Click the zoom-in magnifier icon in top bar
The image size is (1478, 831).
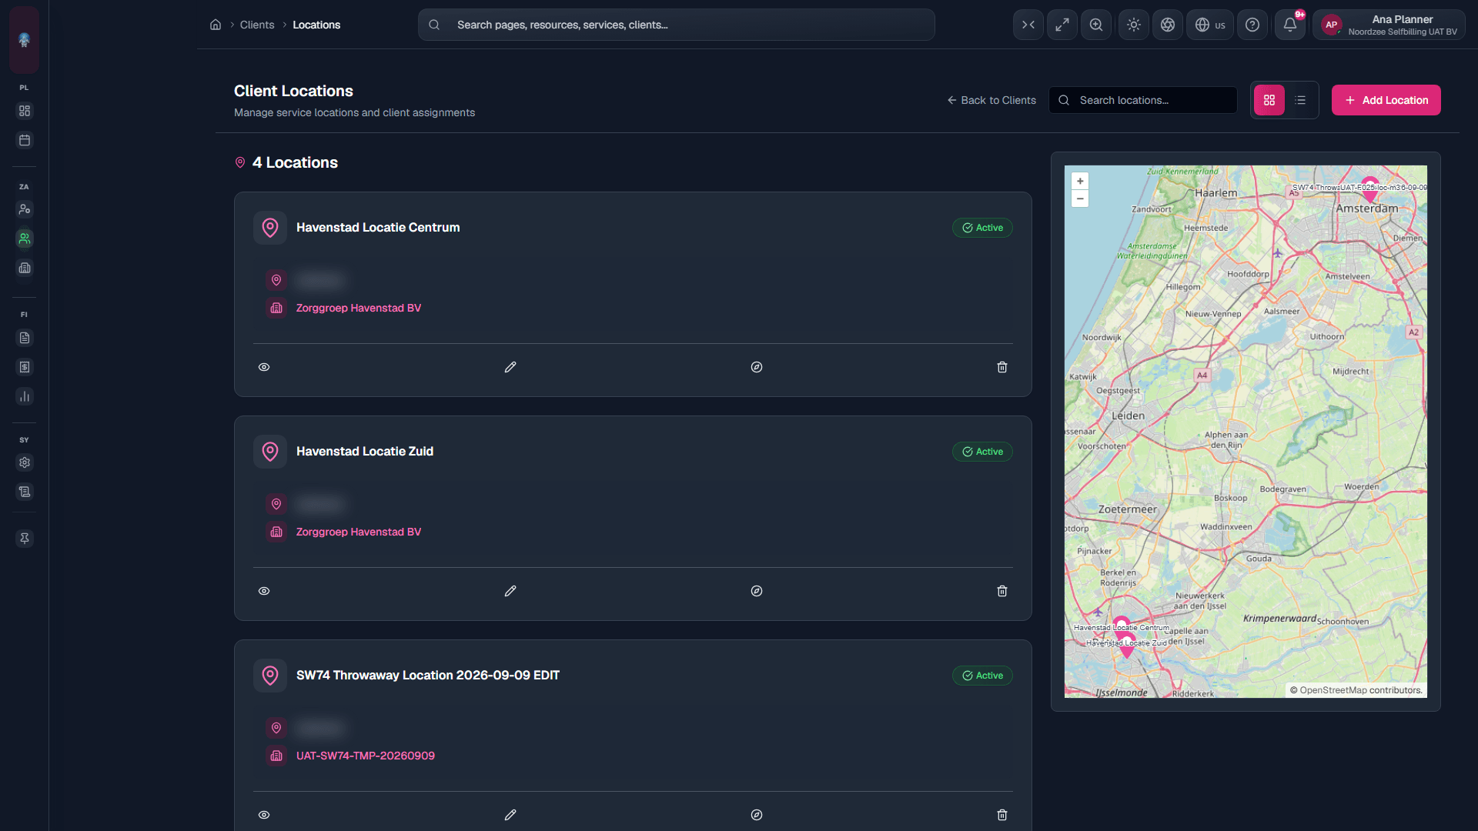1096,25
